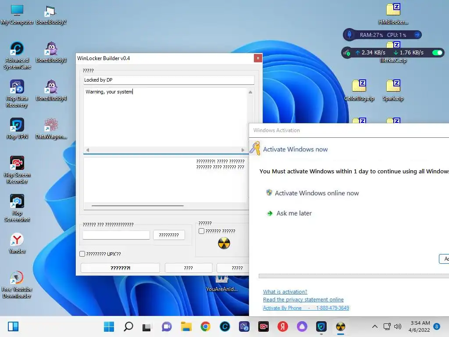Open Free Youtube Downloader shortcut
Screen dimensions: 449x337
click(x=17, y=284)
